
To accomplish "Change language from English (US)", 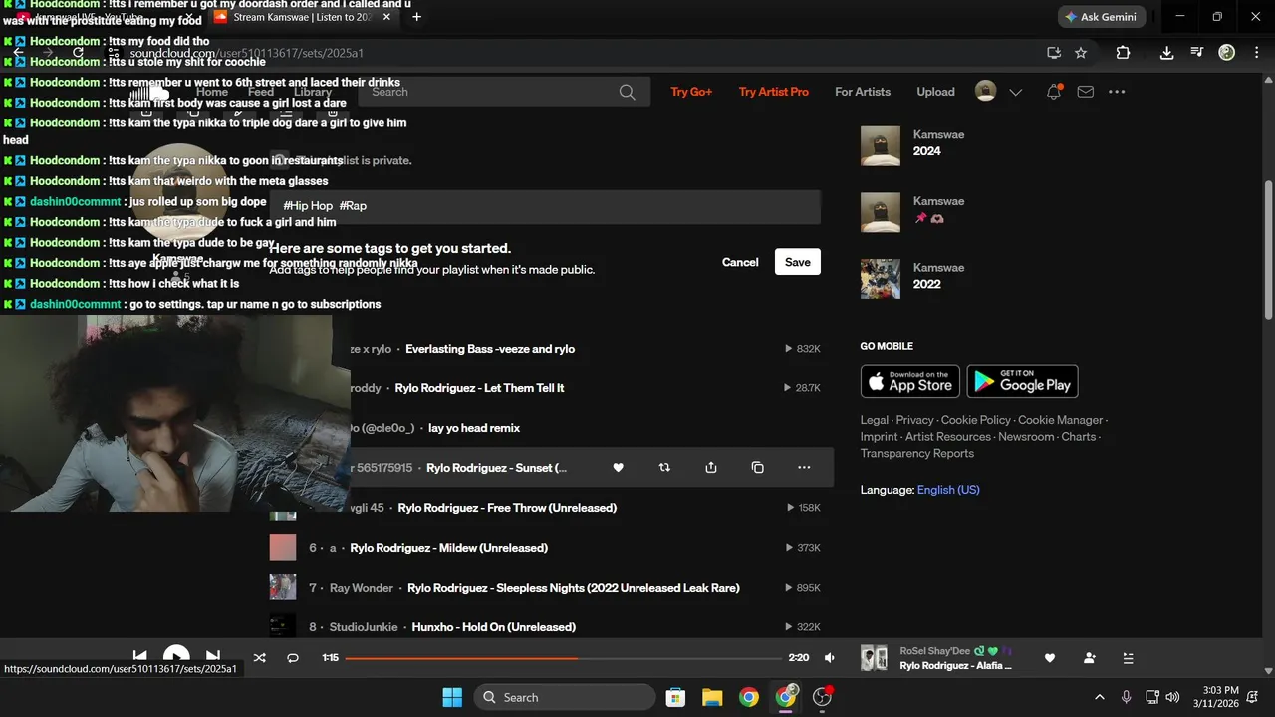I will (x=948, y=490).
